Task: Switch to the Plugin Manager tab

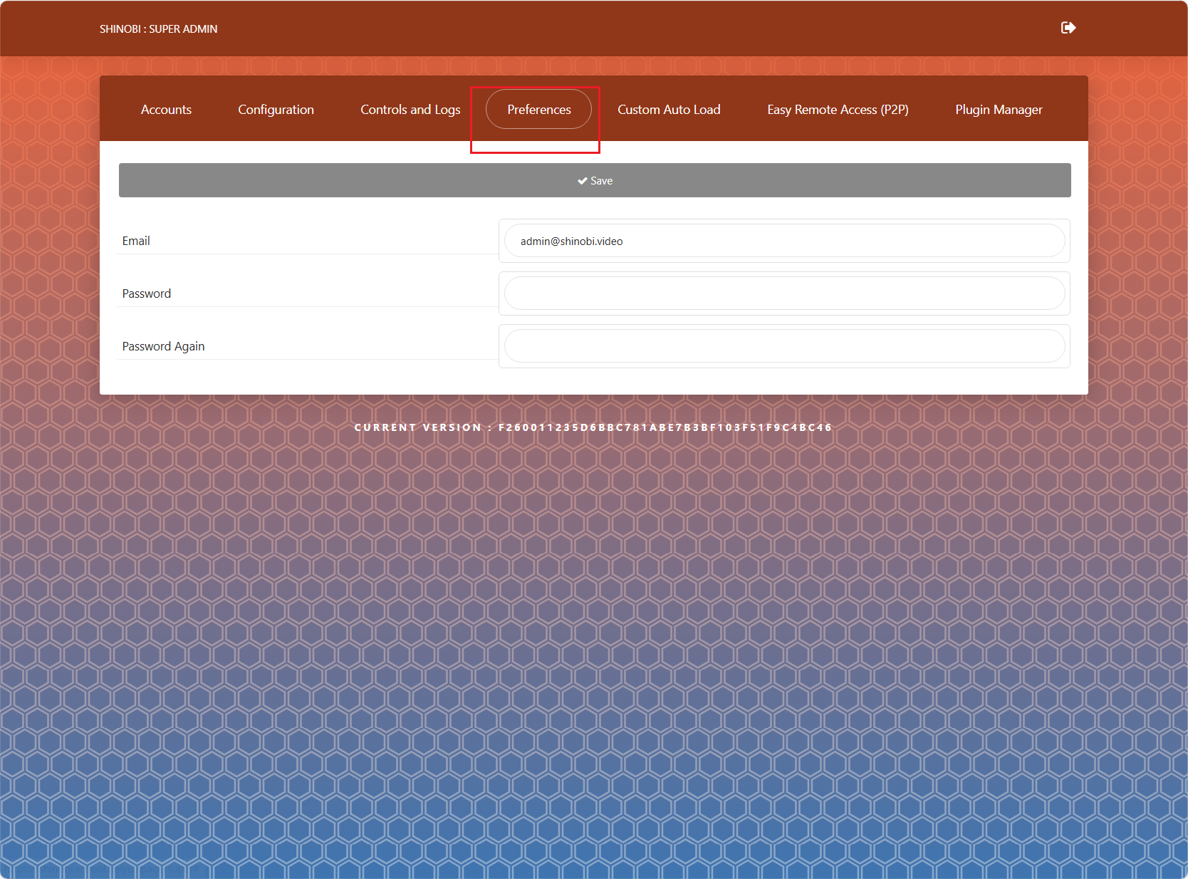Action: [999, 109]
